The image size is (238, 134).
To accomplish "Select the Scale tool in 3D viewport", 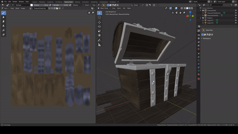I will [x=99, y=31].
